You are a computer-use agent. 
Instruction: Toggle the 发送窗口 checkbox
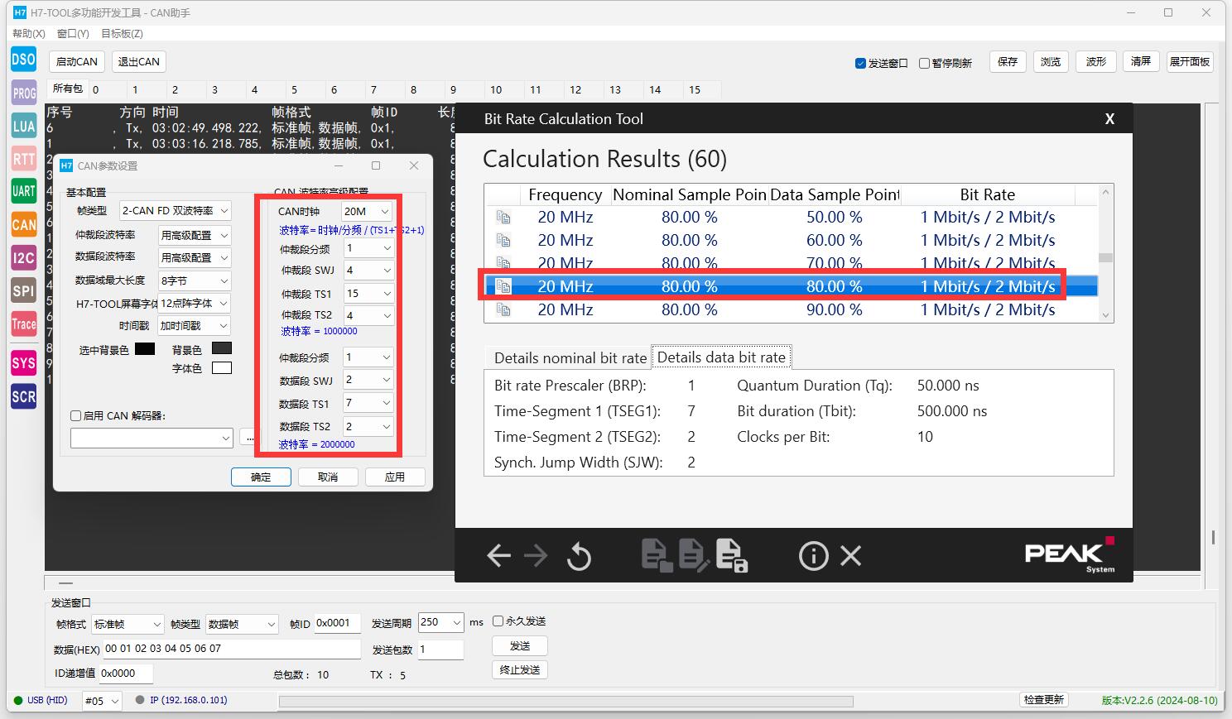(x=860, y=63)
